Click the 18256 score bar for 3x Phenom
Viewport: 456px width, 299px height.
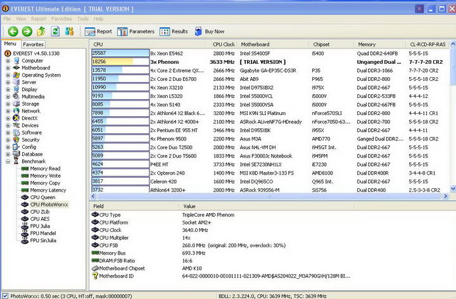click(x=120, y=61)
